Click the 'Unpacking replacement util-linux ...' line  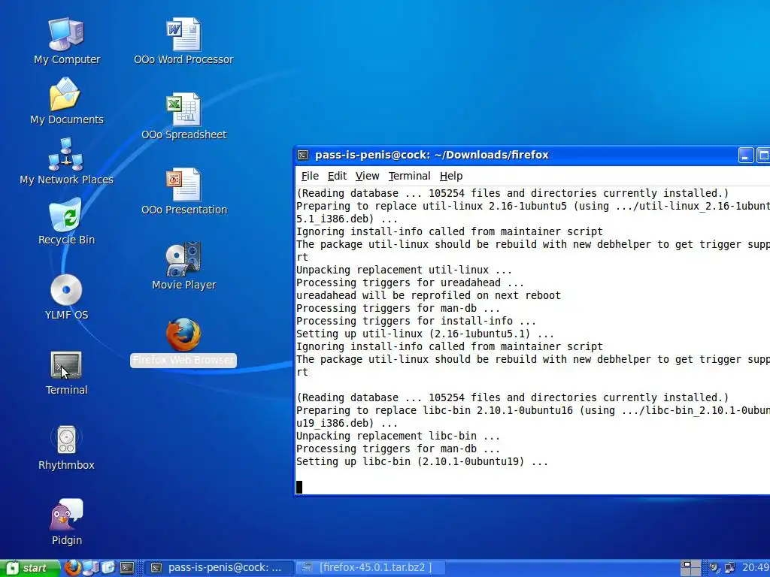click(404, 270)
